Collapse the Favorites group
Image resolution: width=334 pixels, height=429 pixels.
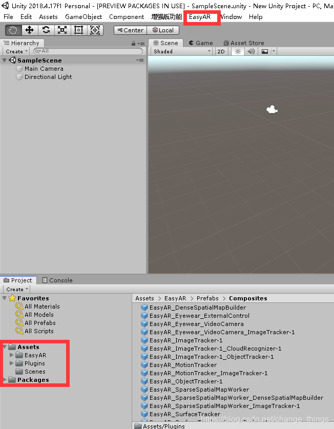click(x=5, y=298)
